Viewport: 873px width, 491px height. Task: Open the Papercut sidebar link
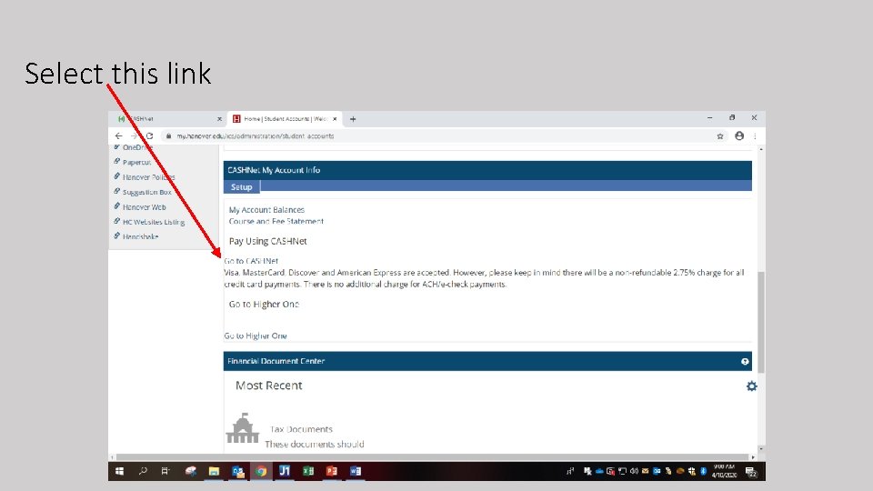click(x=137, y=162)
